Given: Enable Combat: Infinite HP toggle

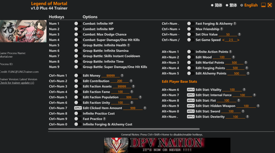Looking at the screenshot, I should pos(78,24).
